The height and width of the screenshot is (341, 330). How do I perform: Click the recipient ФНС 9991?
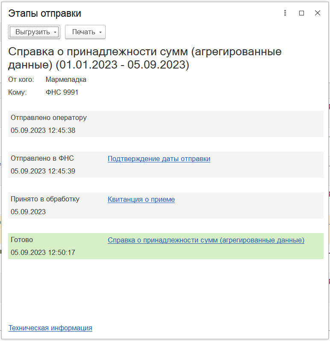tap(62, 92)
